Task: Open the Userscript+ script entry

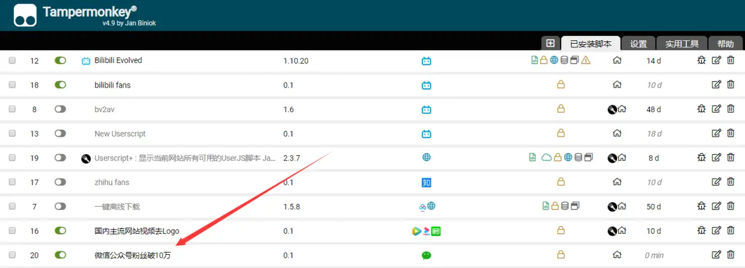Action: pyautogui.click(x=185, y=158)
